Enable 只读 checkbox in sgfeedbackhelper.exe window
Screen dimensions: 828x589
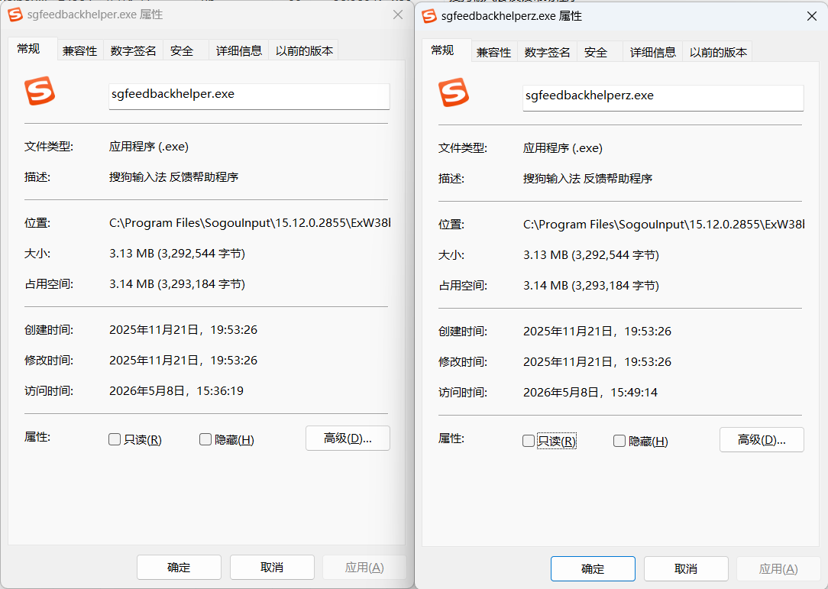click(115, 439)
